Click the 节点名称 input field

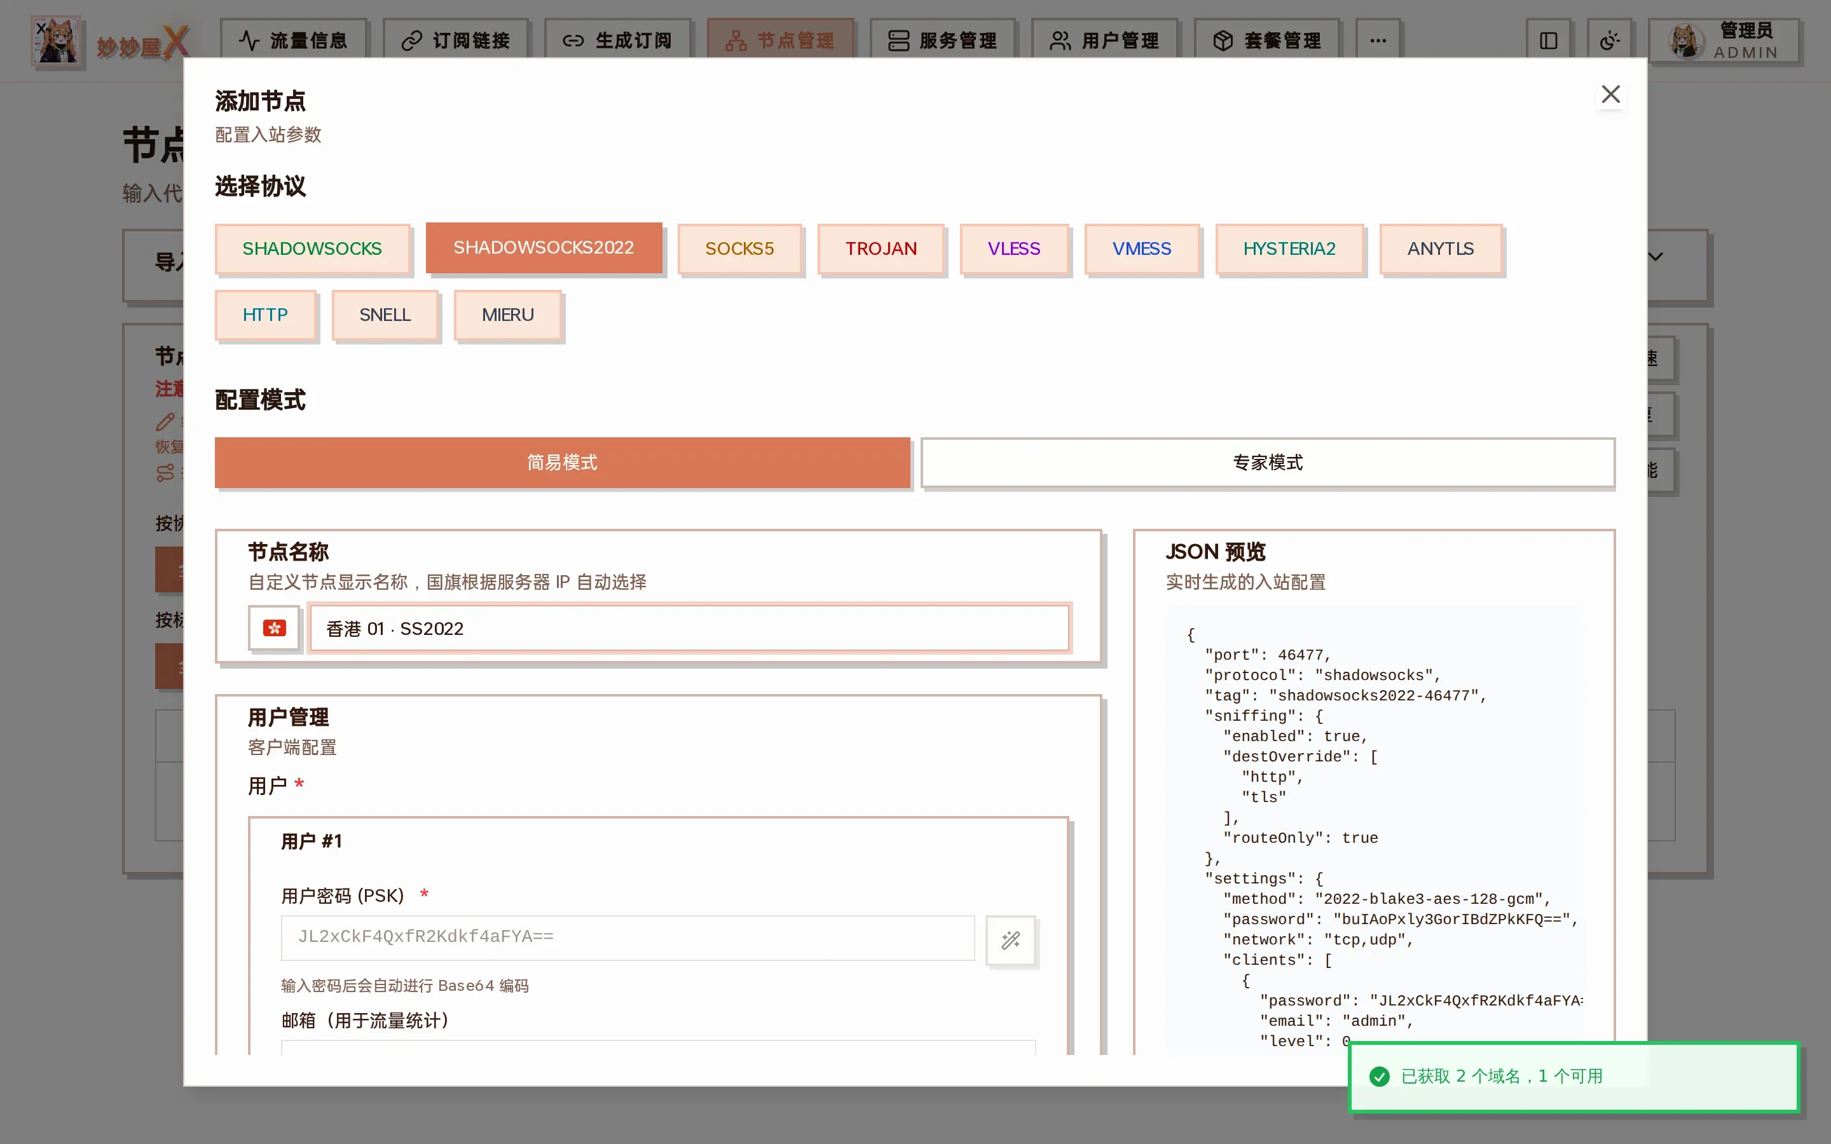689,628
